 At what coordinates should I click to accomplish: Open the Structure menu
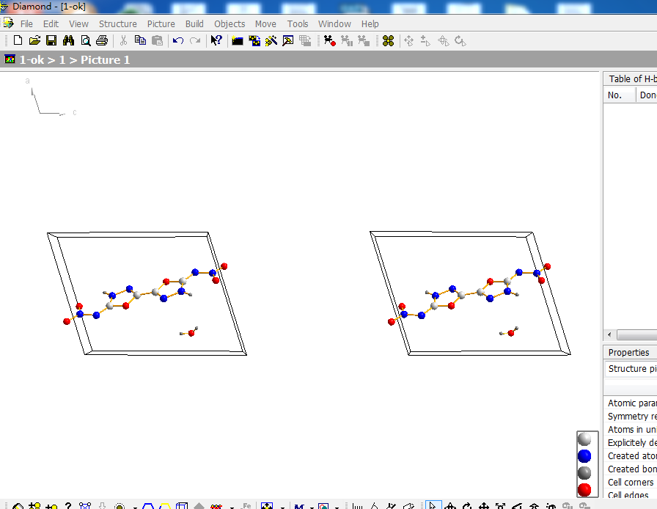(x=118, y=24)
